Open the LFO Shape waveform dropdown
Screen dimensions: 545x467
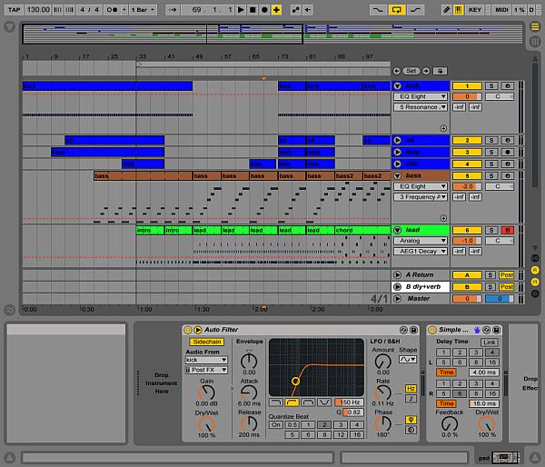(x=407, y=359)
